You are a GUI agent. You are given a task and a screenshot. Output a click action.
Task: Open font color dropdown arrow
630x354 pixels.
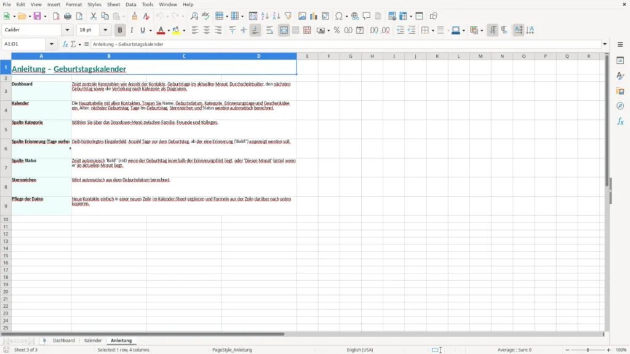click(169, 31)
